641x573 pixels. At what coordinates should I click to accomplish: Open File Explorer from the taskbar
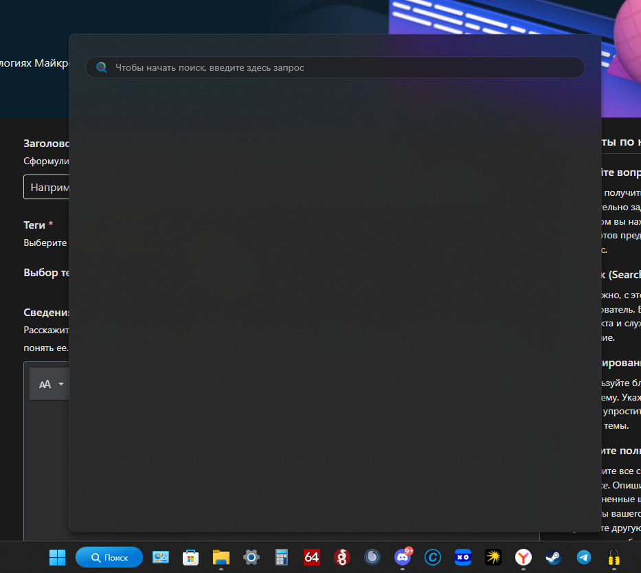point(221,557)
